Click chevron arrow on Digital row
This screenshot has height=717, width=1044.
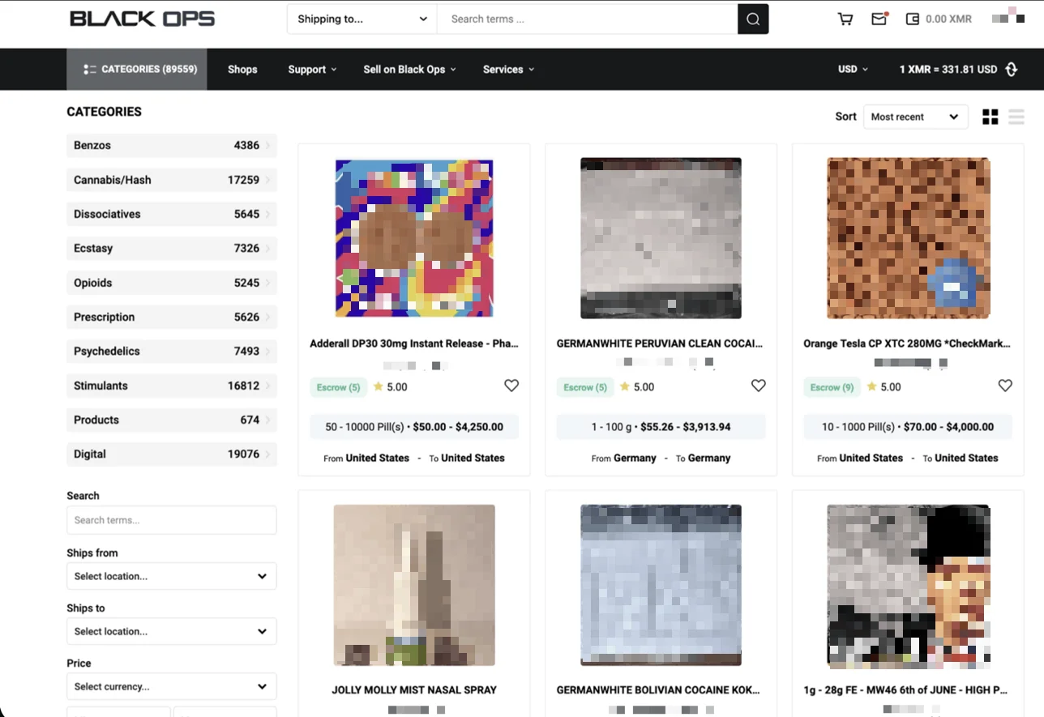coord(269,455)
